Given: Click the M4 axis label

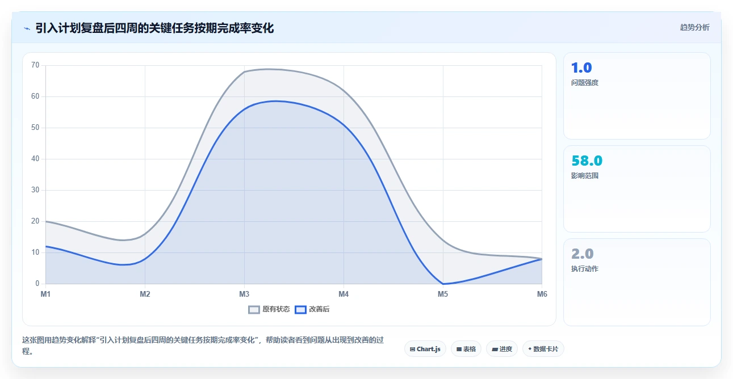Looking at the screenshot, I should [344, 294].
